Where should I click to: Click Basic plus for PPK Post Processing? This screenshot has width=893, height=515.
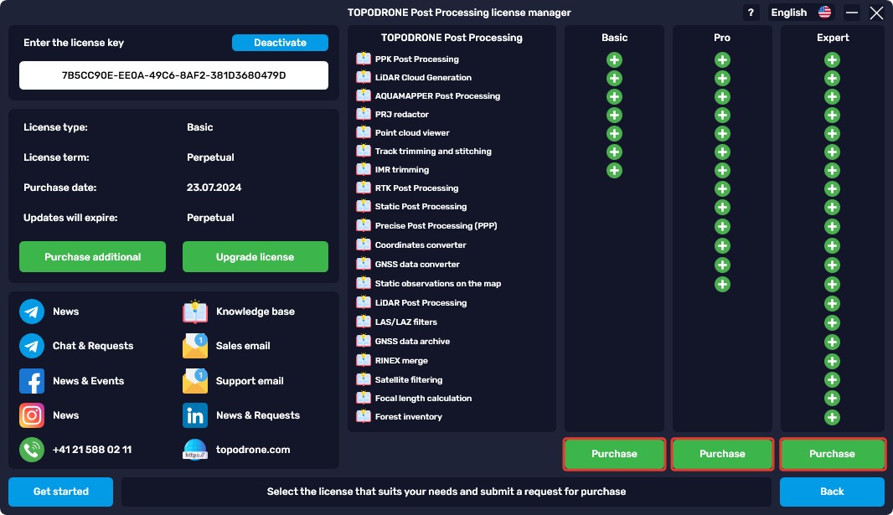[x=614, y=59]
